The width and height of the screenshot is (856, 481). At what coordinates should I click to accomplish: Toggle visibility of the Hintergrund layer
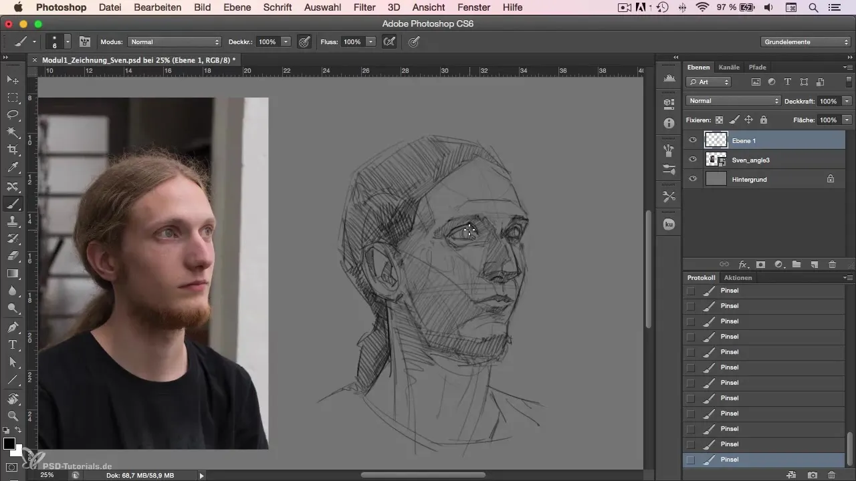(x=693, y=179)
